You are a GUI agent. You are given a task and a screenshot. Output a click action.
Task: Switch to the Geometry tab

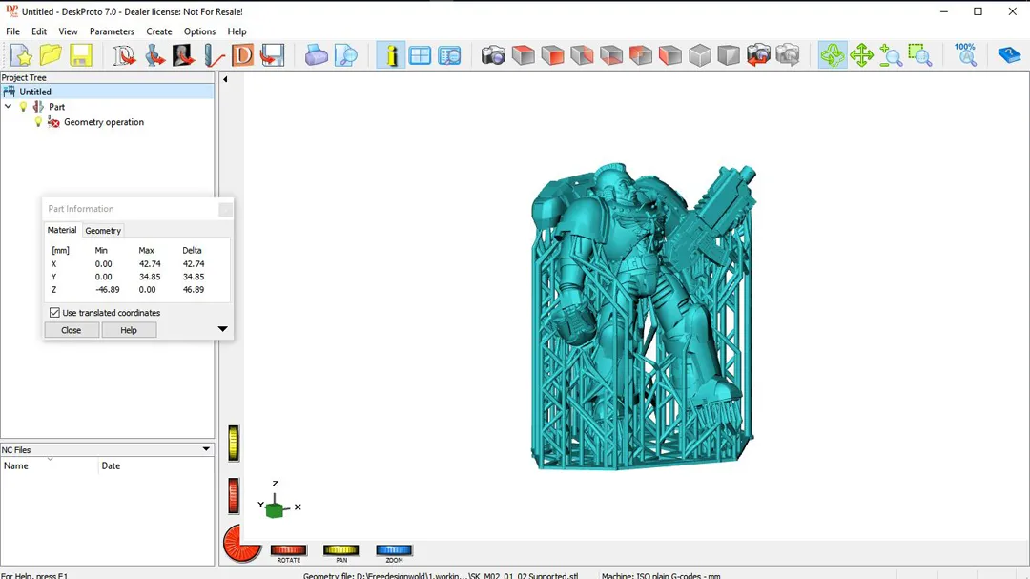[x=103, y=231]
